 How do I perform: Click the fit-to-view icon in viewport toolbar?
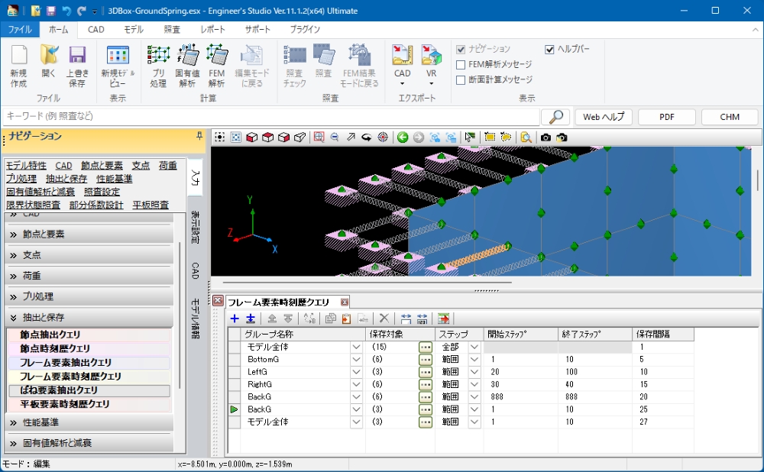236,137
